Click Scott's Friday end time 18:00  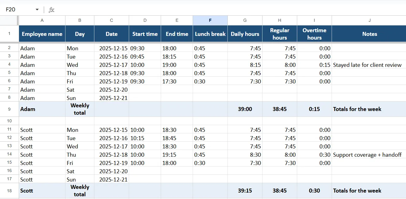point(177,163)
